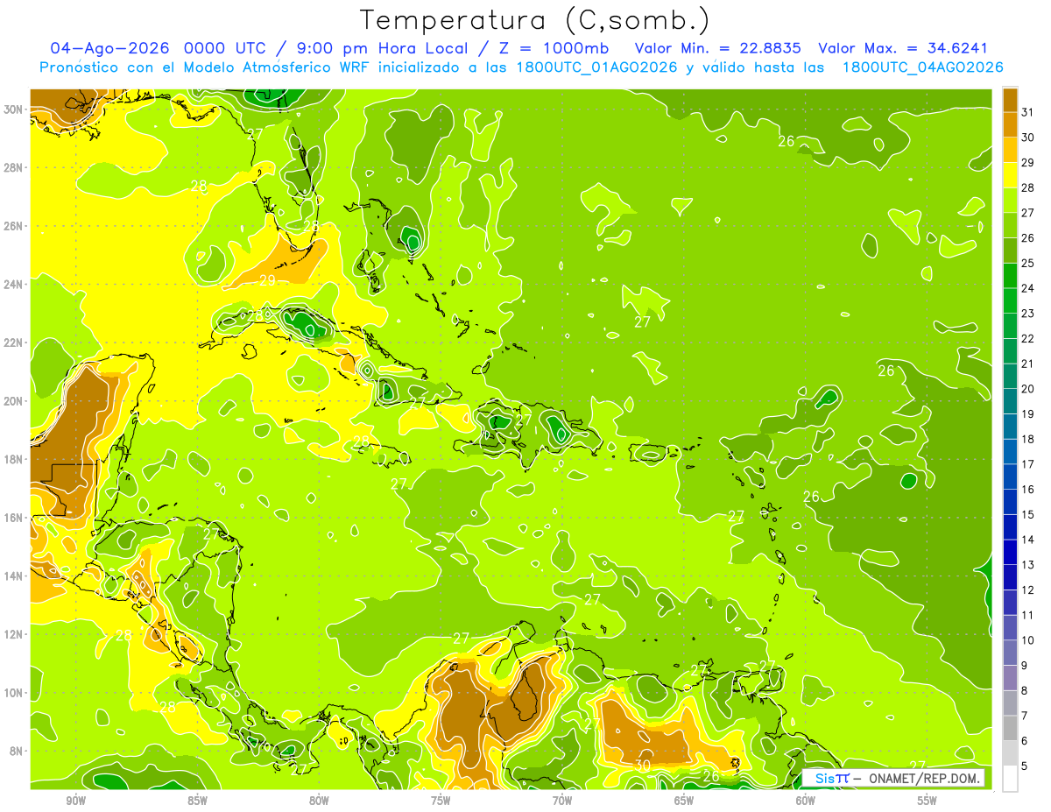Click the '22N' latitude axis label
Image resolution: width=1051 pixels, height=812 pixels.
coord(14,342)
